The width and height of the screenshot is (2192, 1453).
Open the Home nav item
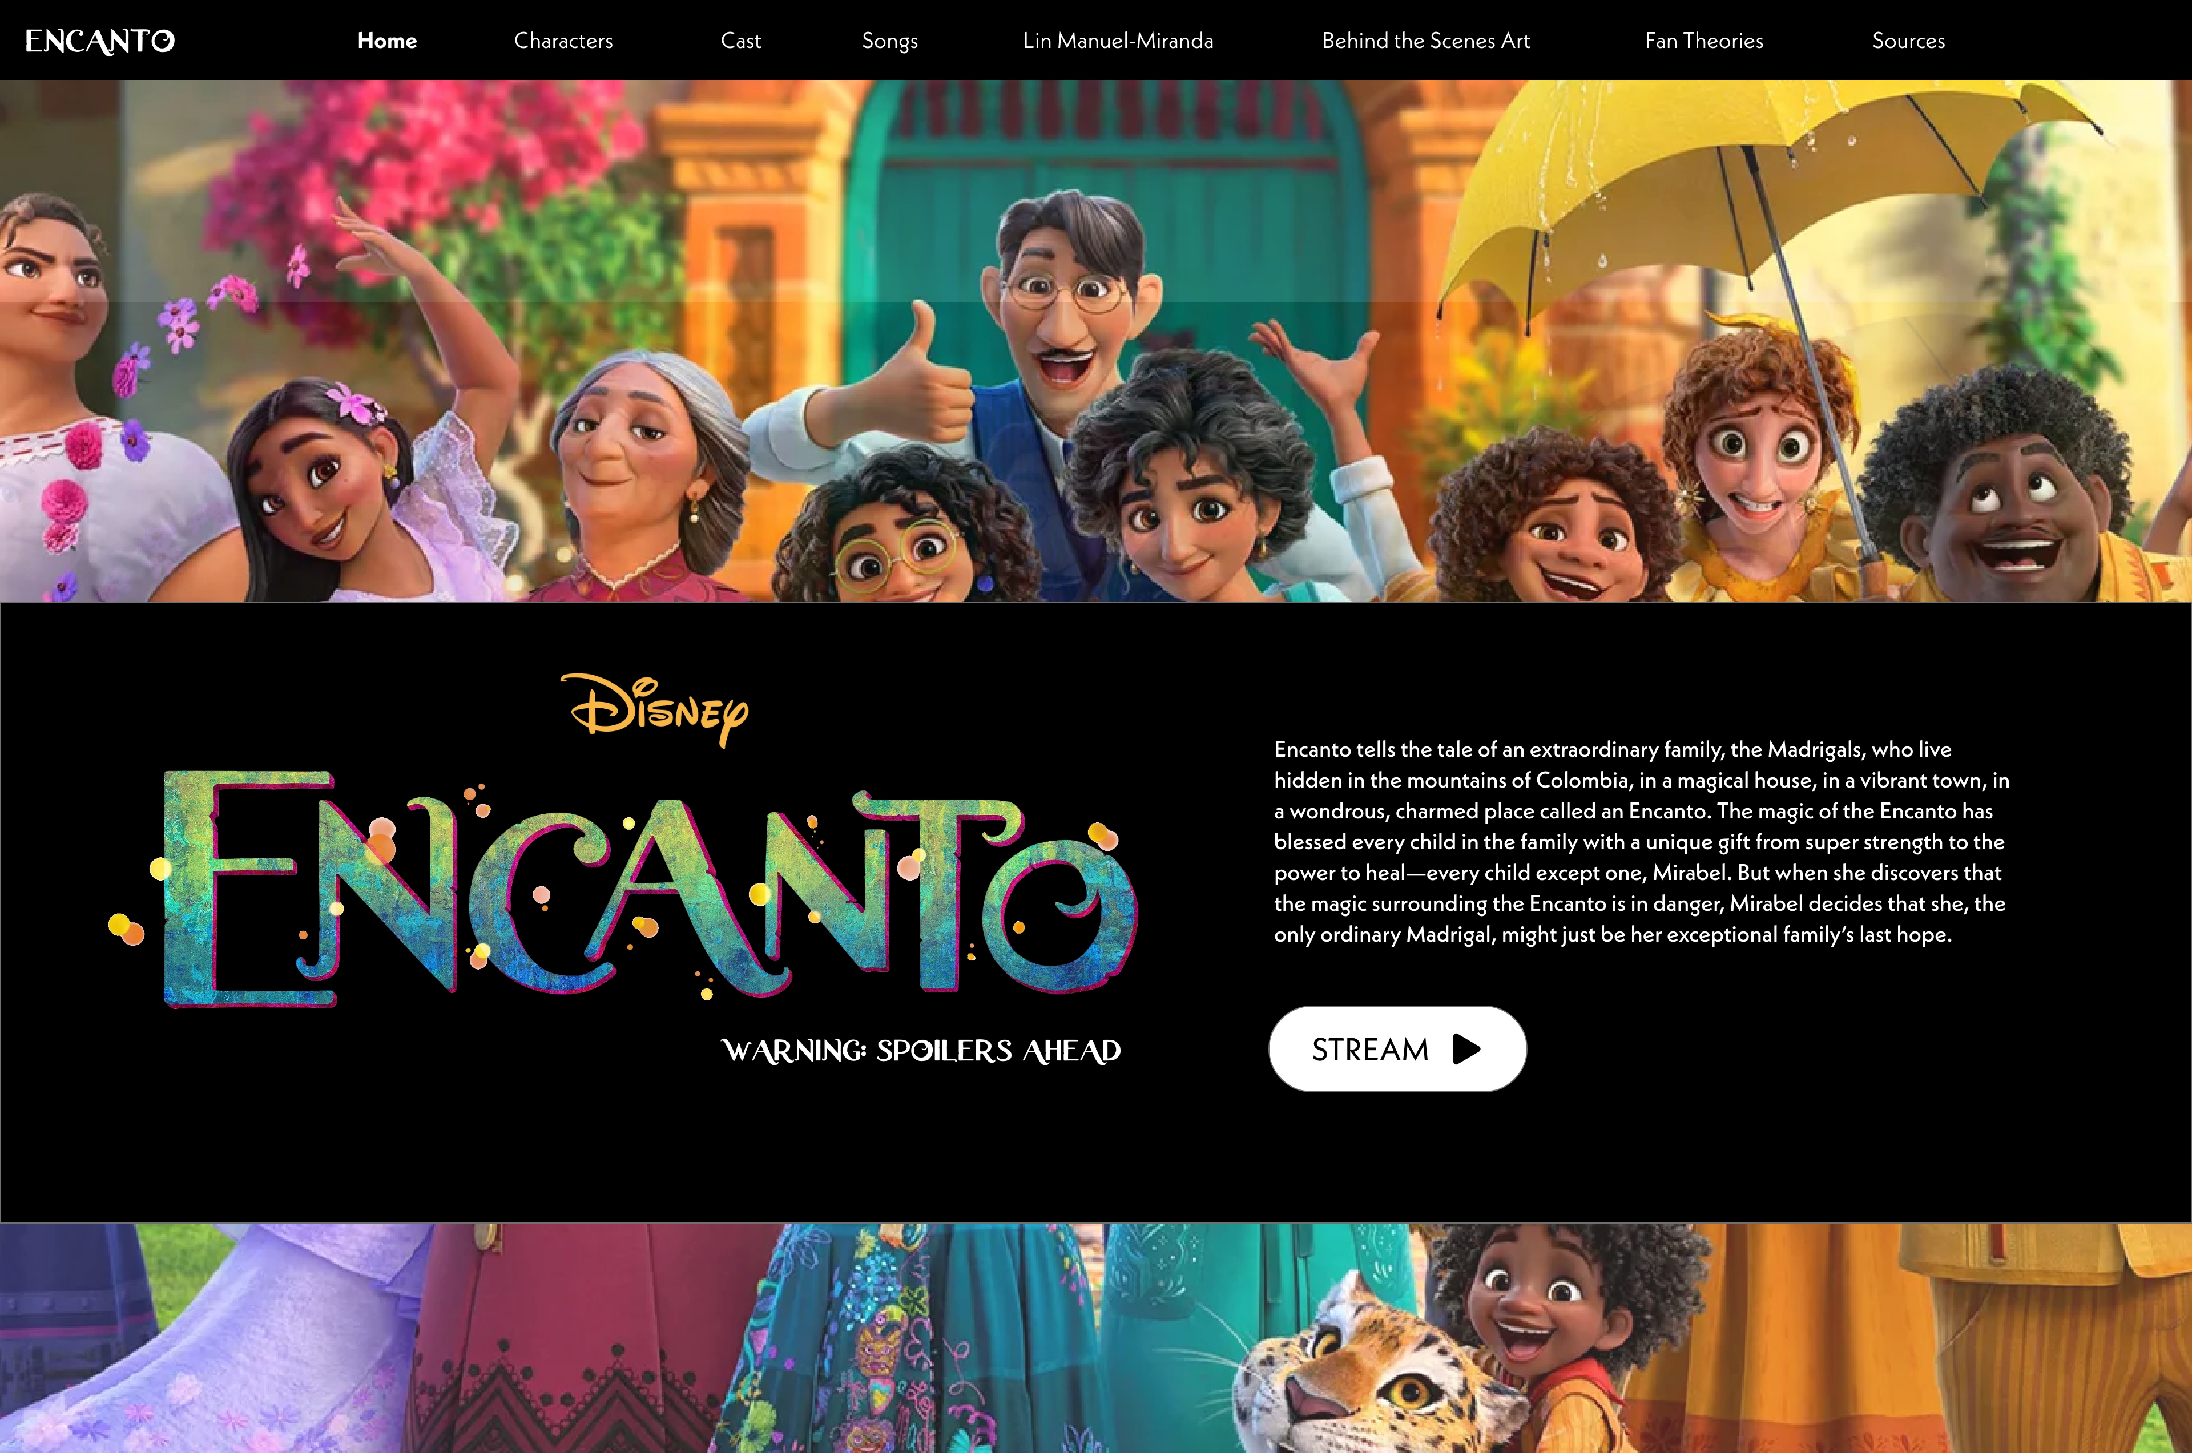388,41
